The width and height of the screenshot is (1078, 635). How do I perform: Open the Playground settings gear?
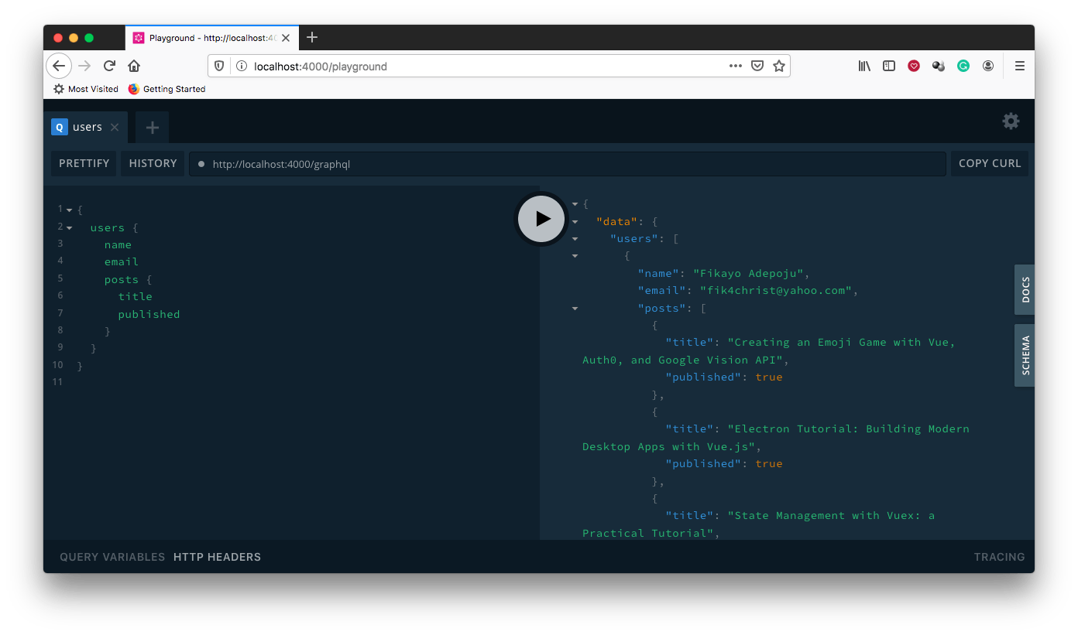(x=1011, y=121)
